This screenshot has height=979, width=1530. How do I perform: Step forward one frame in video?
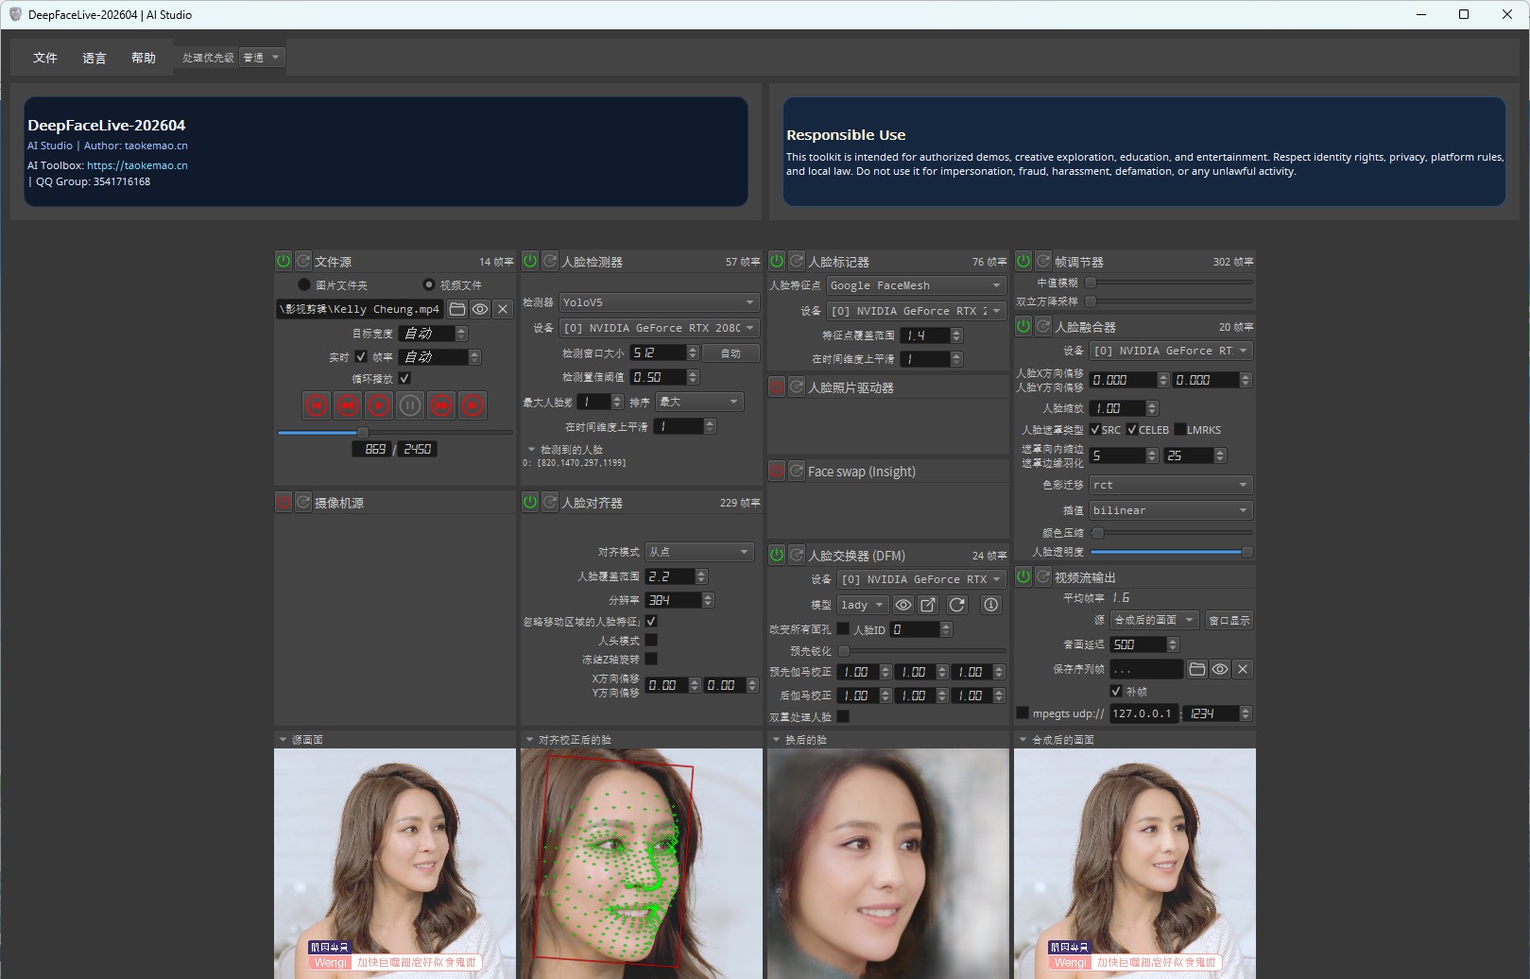pyautogui.click(x=441, y=405)
